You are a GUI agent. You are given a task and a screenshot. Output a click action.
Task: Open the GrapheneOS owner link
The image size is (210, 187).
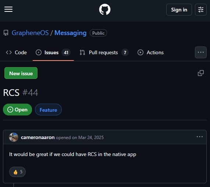tap(30, 33)
